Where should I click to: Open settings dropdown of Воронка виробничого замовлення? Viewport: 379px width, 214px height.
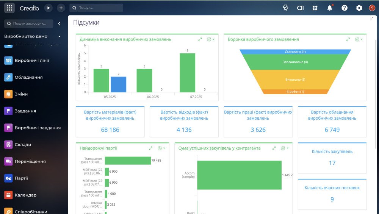pos(359,39)
